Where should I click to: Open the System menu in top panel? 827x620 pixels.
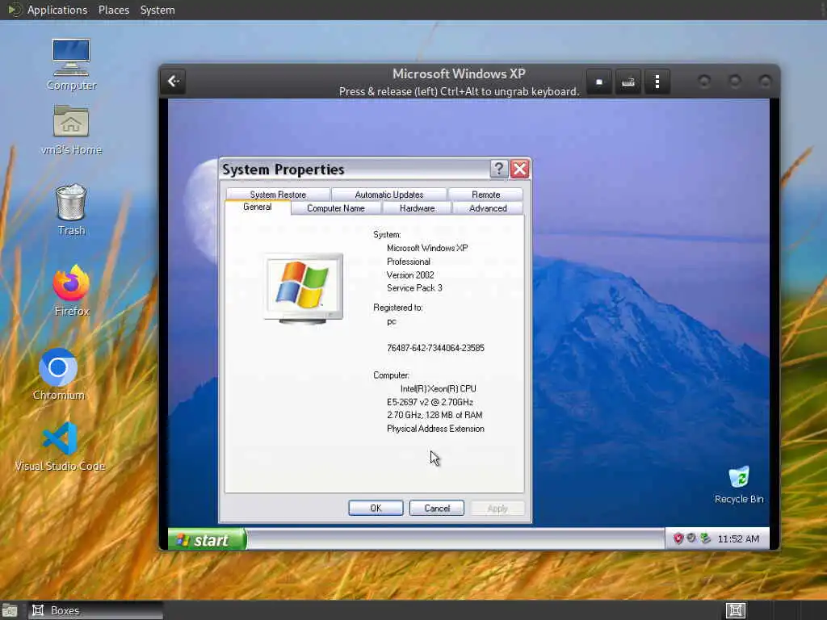(157, 10)
